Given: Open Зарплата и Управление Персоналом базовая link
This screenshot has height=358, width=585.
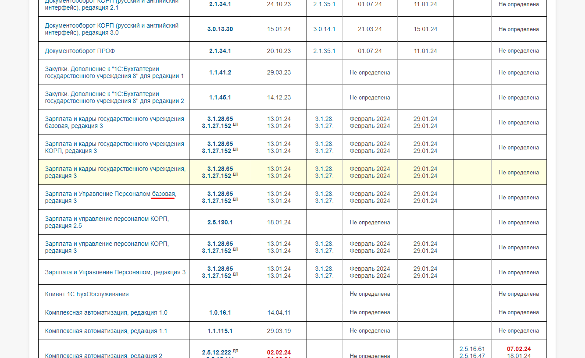Looking at the screenshot, I should (x=111, y=197).
